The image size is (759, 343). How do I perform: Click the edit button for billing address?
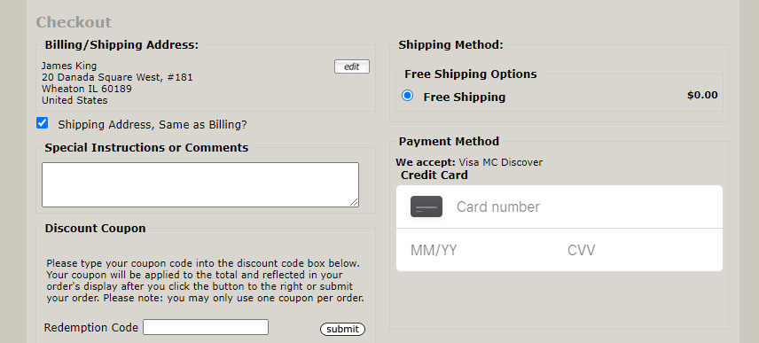tap(352, 66)
